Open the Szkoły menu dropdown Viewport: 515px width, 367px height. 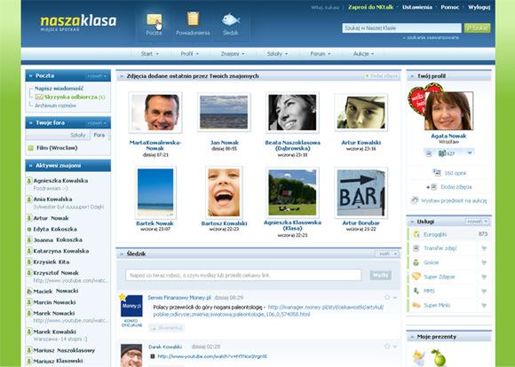click(277, 54)
